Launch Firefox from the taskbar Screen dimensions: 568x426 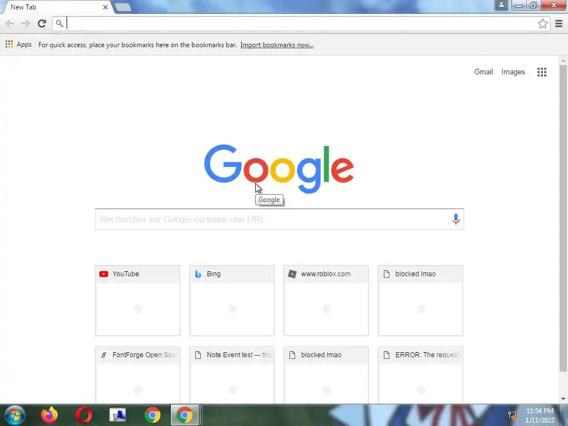tap(49, 415)
